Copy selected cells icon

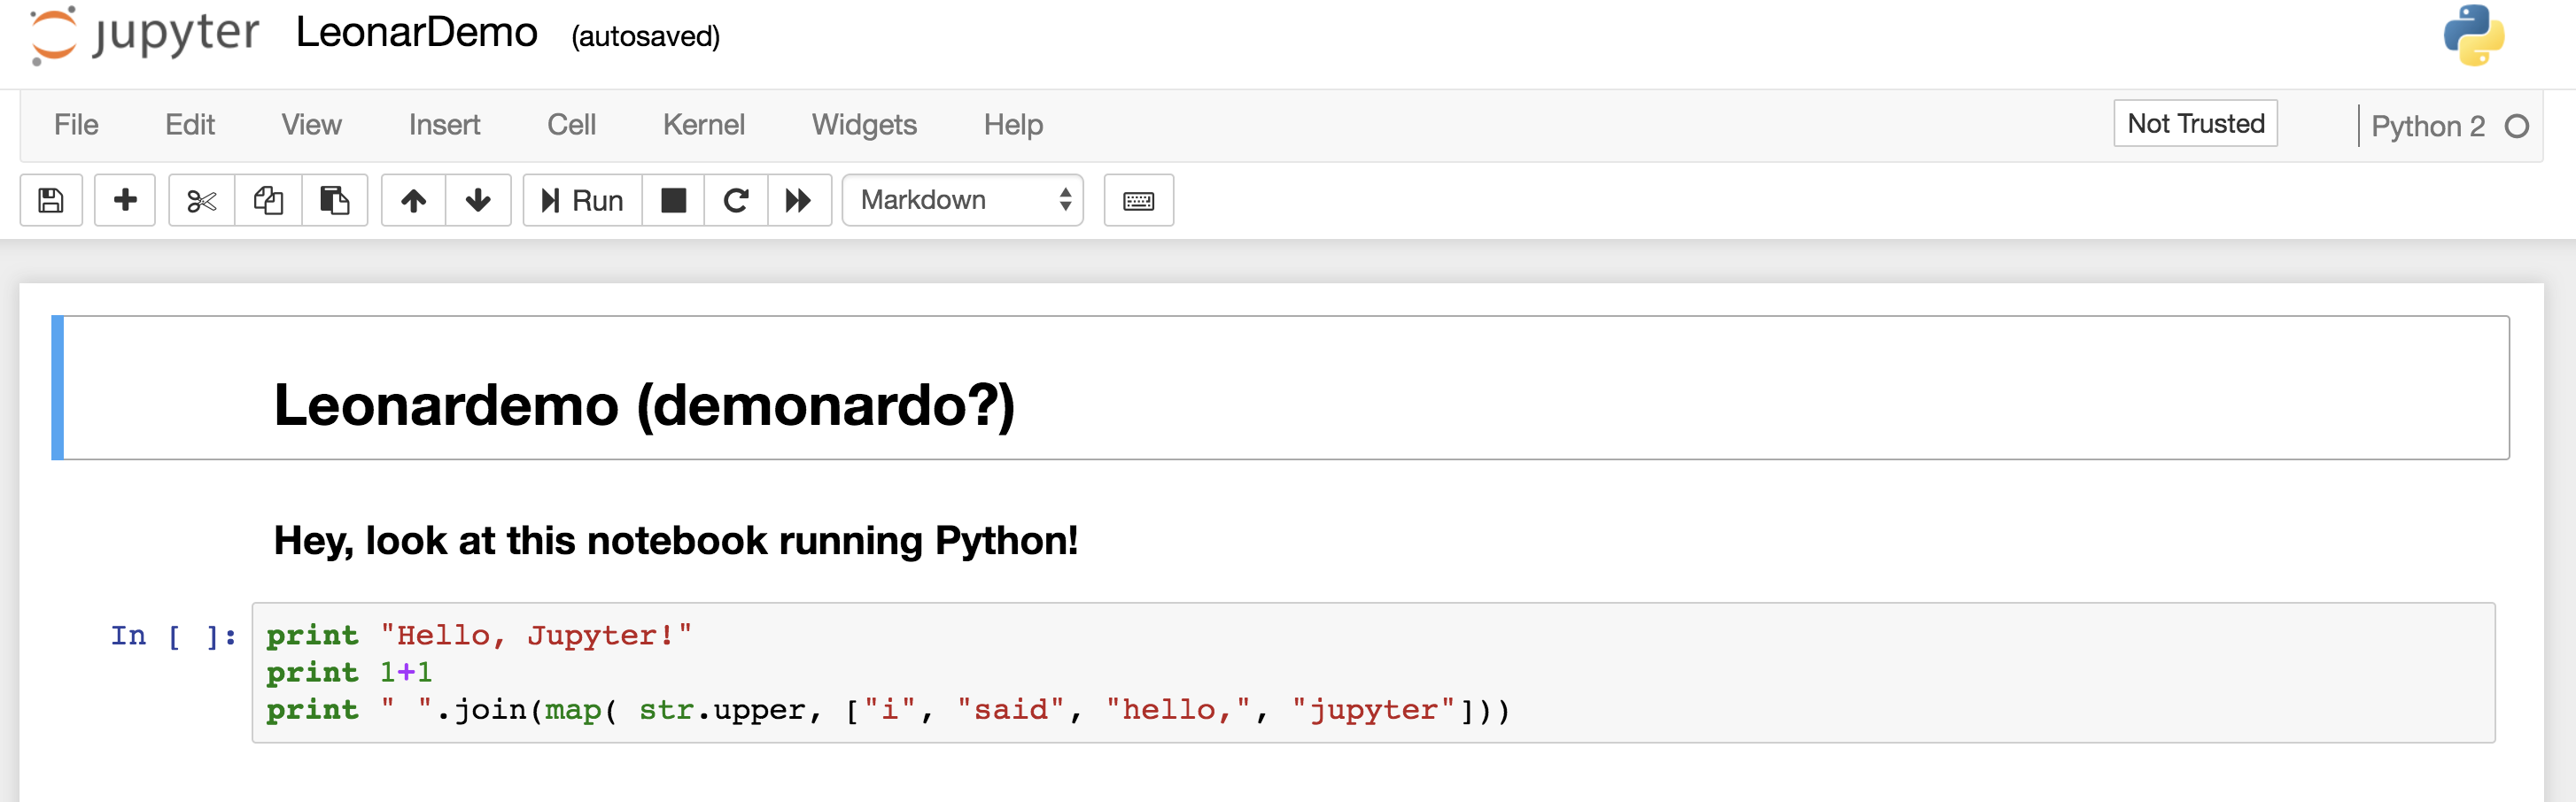click(268, 201)
